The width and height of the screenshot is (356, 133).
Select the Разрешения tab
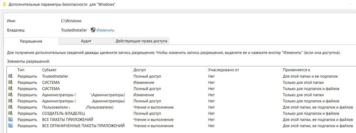pyautogui.click(x=31, y=41)
